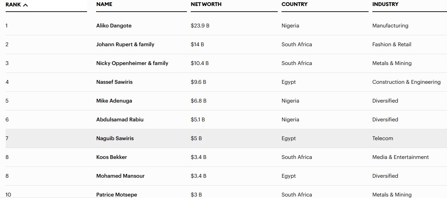This screenshot has height=198, width=447.
Task: Sort table by NAME column header
Action: (104, 4)
